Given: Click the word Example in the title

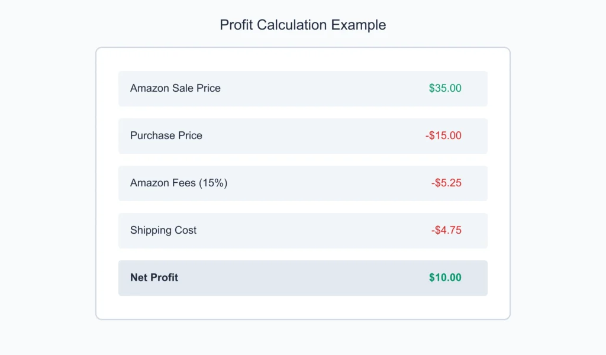Looking at the screenshot, I should click(x=358, y=25).
